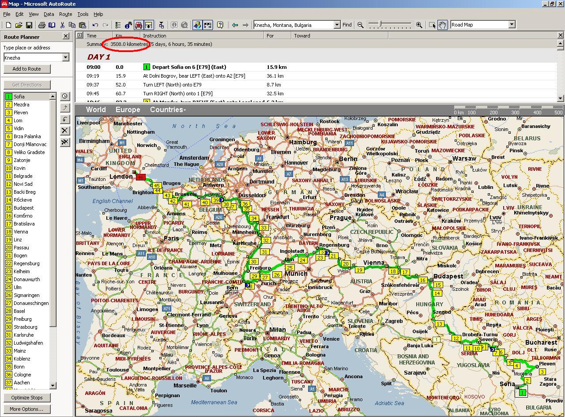This screenshot has width=565, height=417.
Task: Expand directions with the plus box
Action: point(80,35)
